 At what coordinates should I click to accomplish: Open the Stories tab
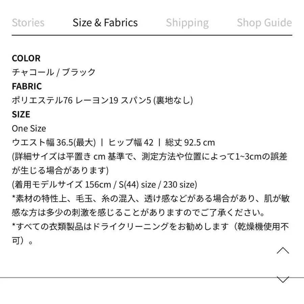[x=28, y=23]
